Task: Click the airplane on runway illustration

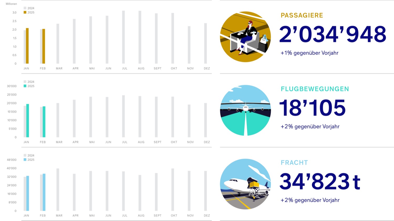Action: [x=245, y=110]
